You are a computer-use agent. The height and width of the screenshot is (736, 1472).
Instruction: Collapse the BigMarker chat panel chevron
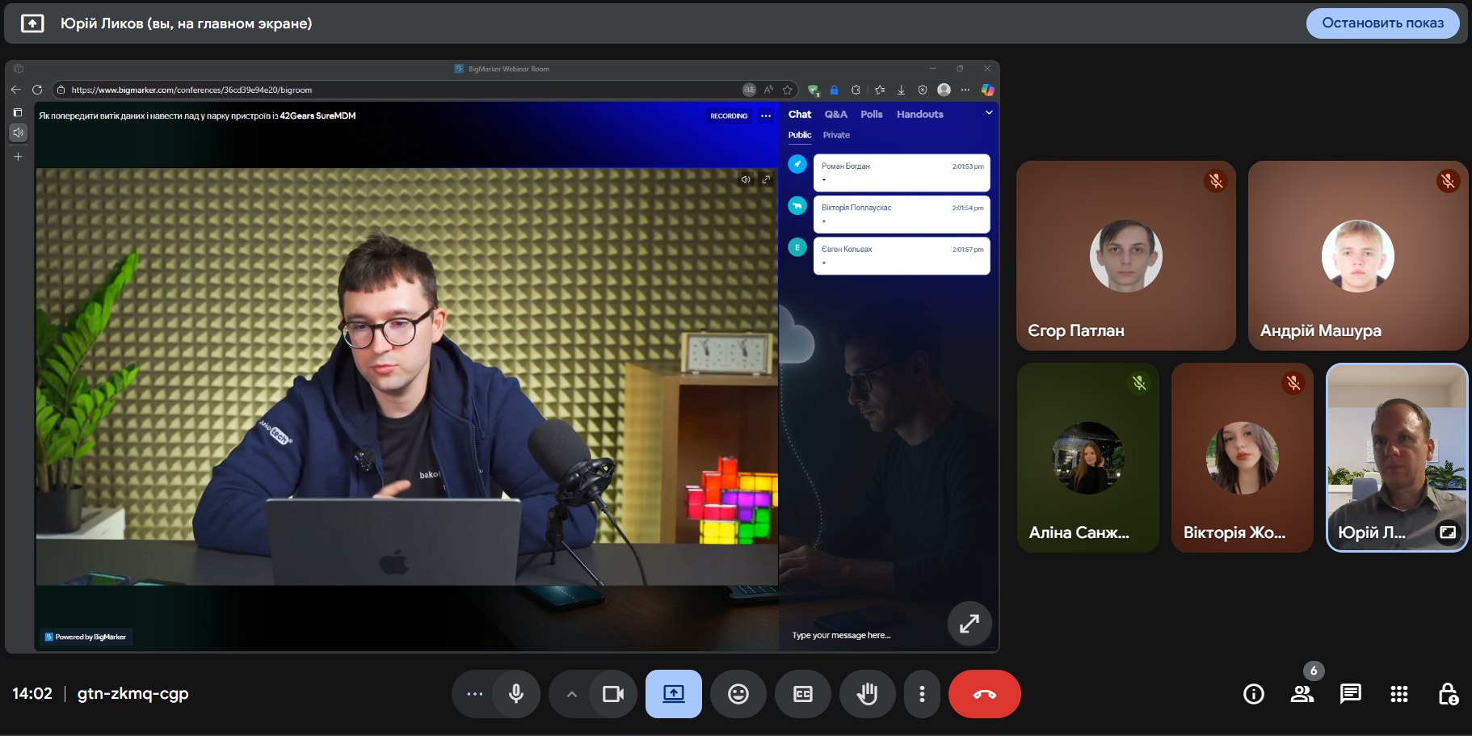tap(989, 113)
